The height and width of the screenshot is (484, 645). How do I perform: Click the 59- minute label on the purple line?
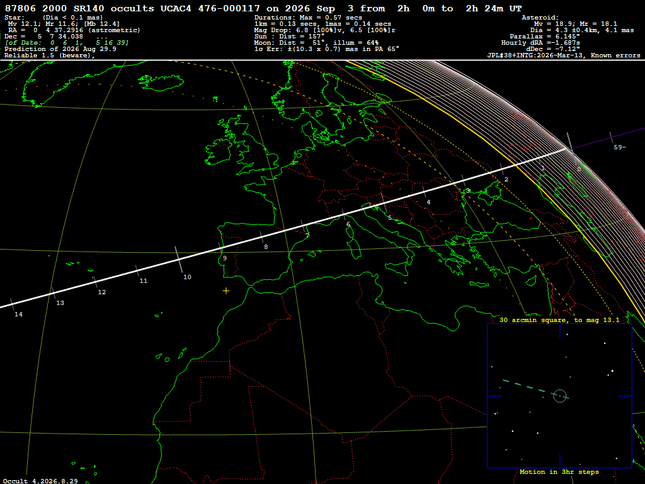pos(620,147)
